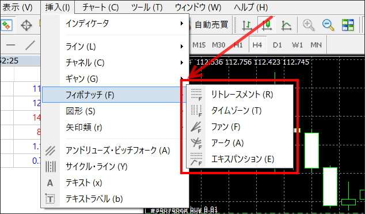Switch to the M15 timeframe

(199, 45)
